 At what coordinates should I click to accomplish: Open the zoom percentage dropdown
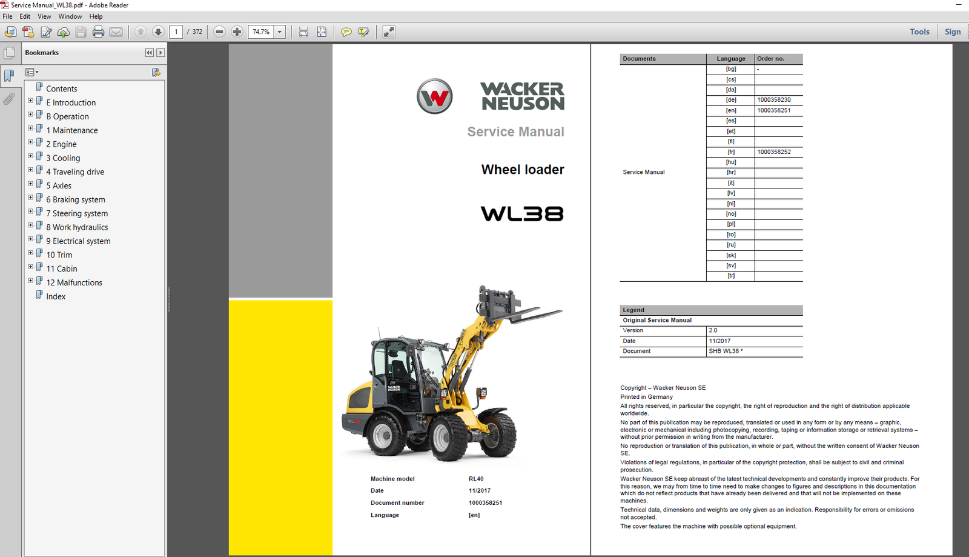point(279,32)
